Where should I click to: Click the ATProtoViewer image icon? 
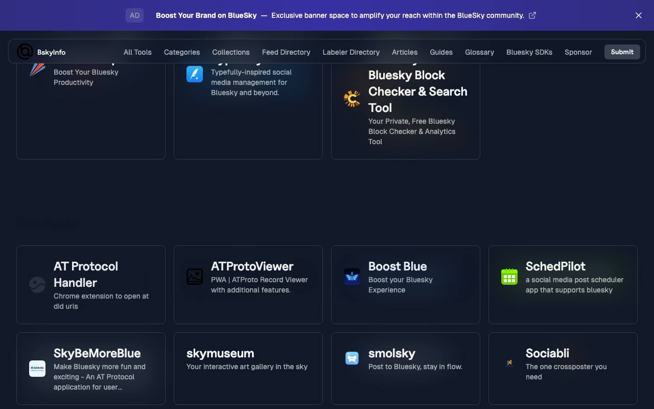pos(195,277)
